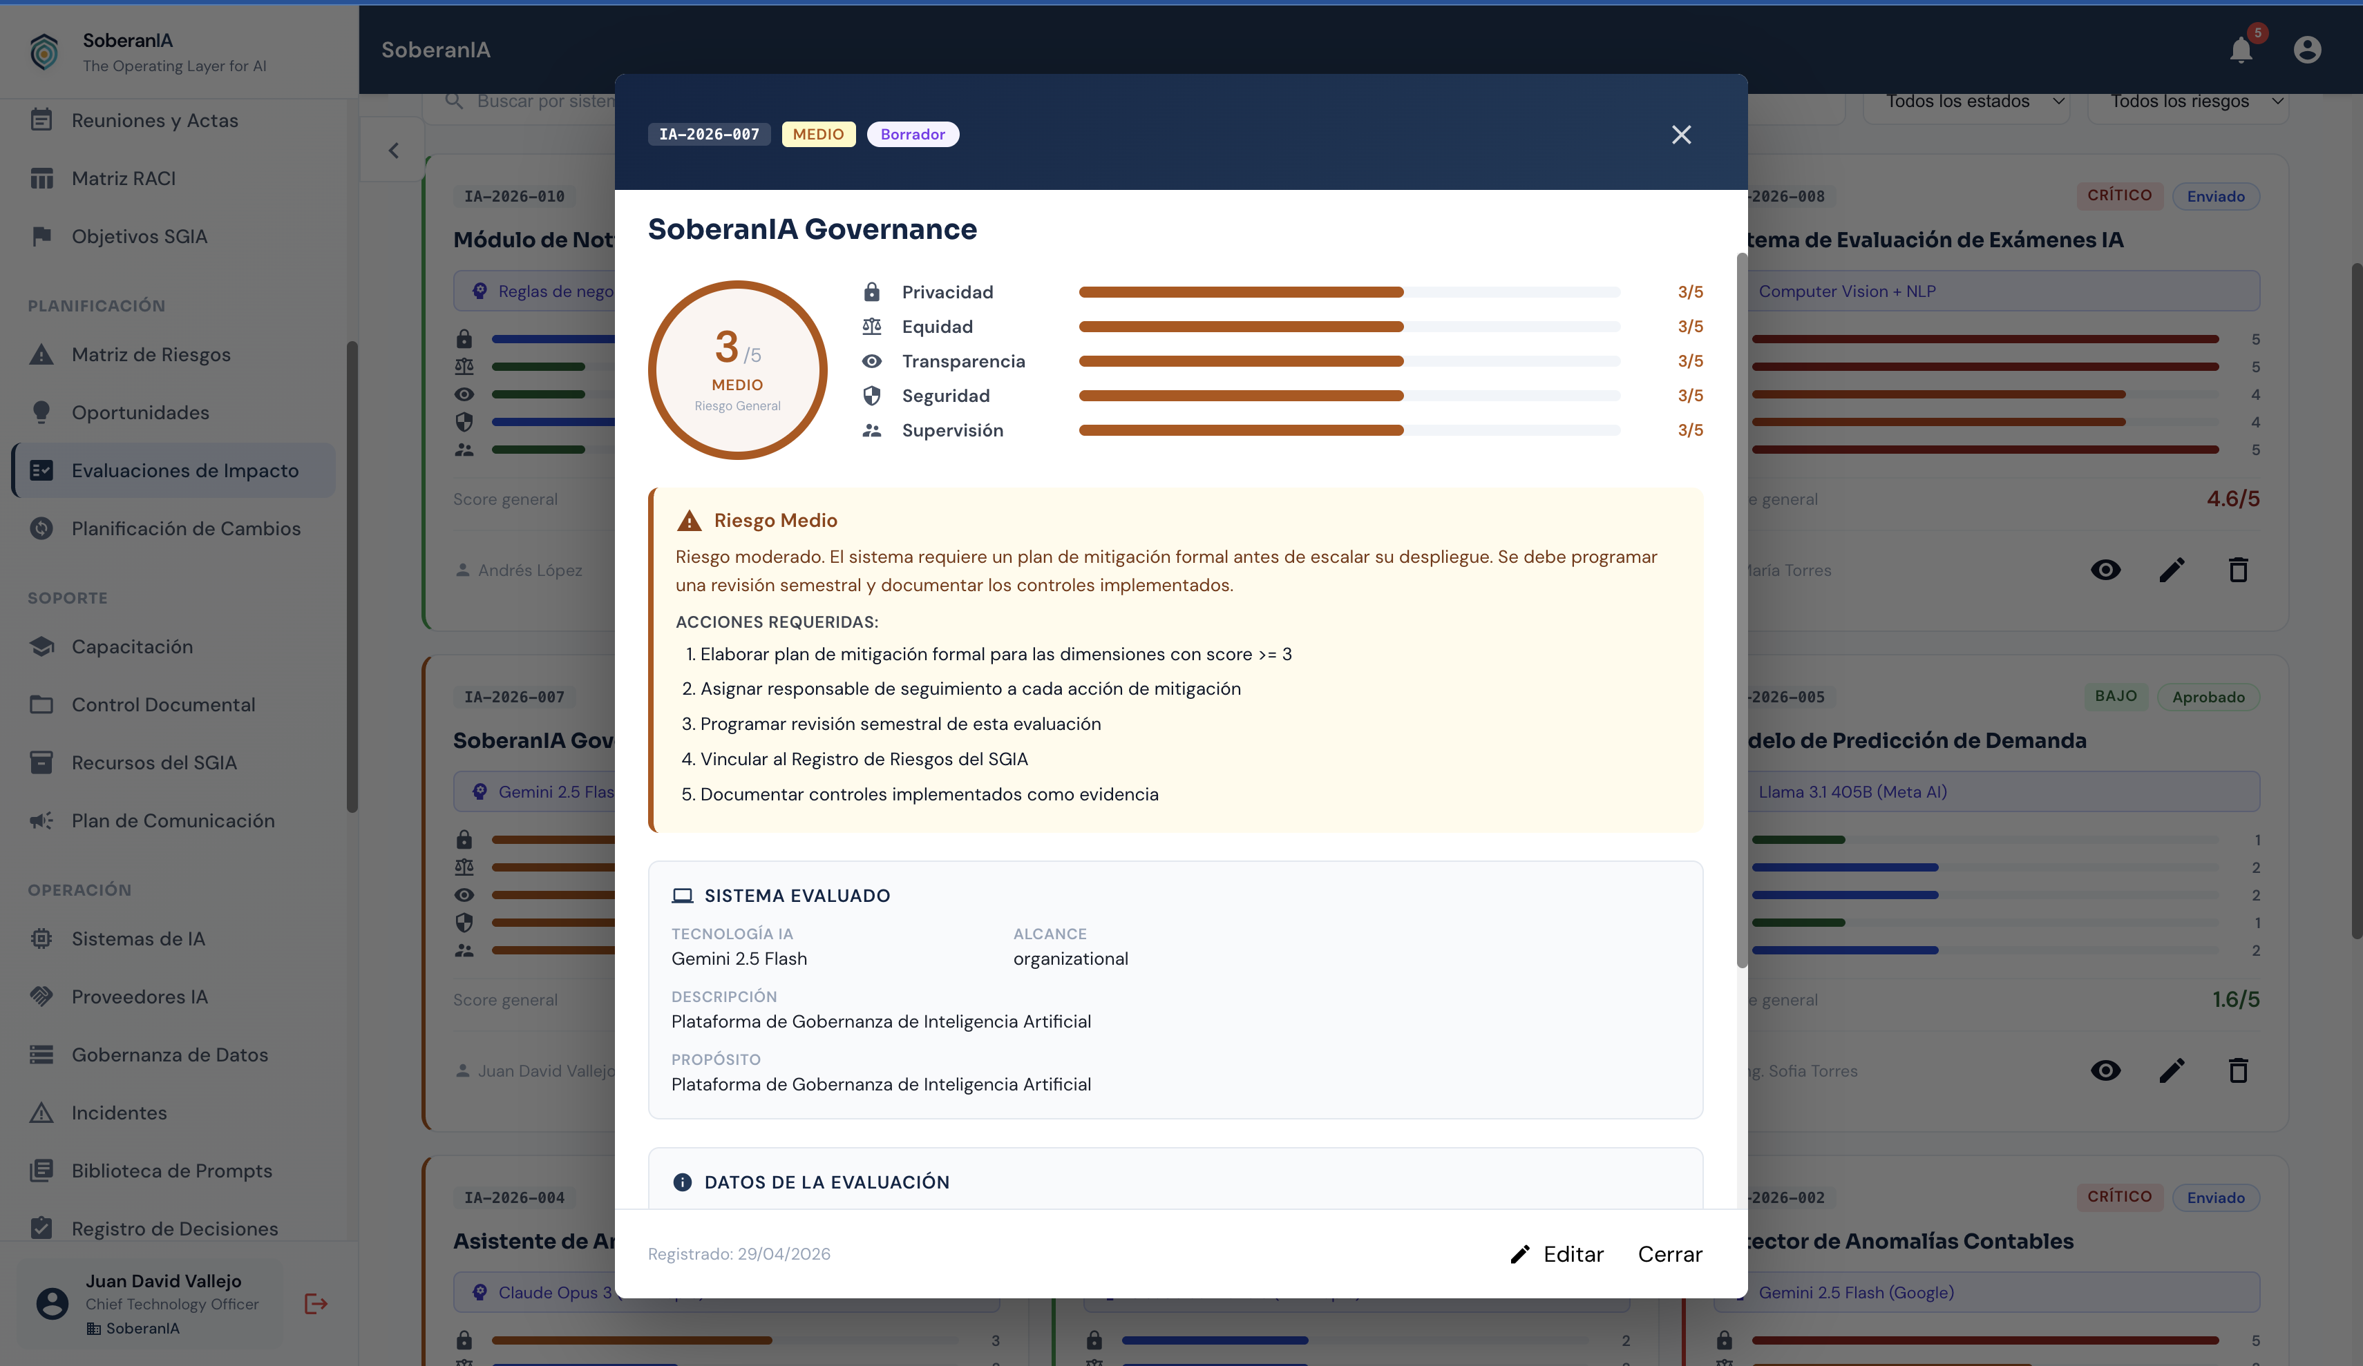
Task: Click the Privacidad score bar in dialog
Action: (1349, 291)
